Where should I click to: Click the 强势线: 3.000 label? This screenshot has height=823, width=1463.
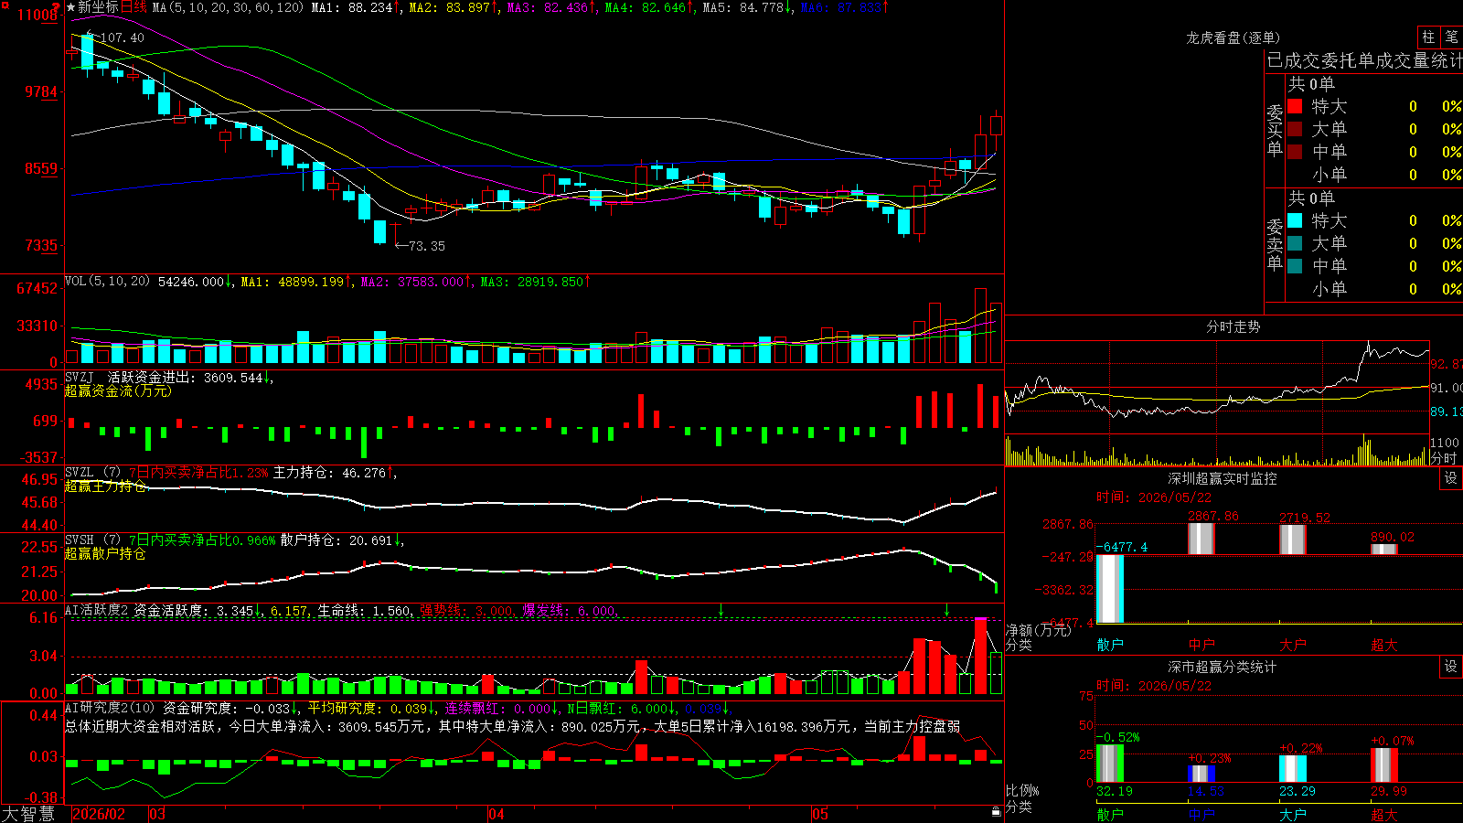pos(466,610)
